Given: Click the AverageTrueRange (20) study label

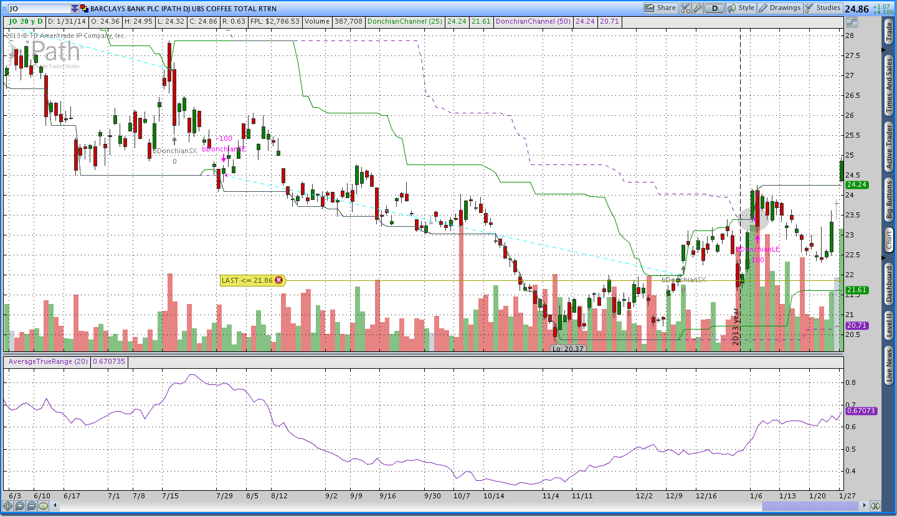Looking at the screenshot, I should [x=47, y=361].
